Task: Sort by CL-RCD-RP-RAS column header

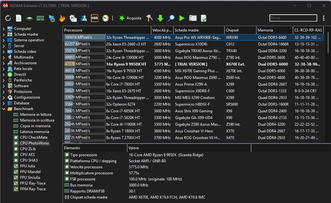Action: click(308, 30)
